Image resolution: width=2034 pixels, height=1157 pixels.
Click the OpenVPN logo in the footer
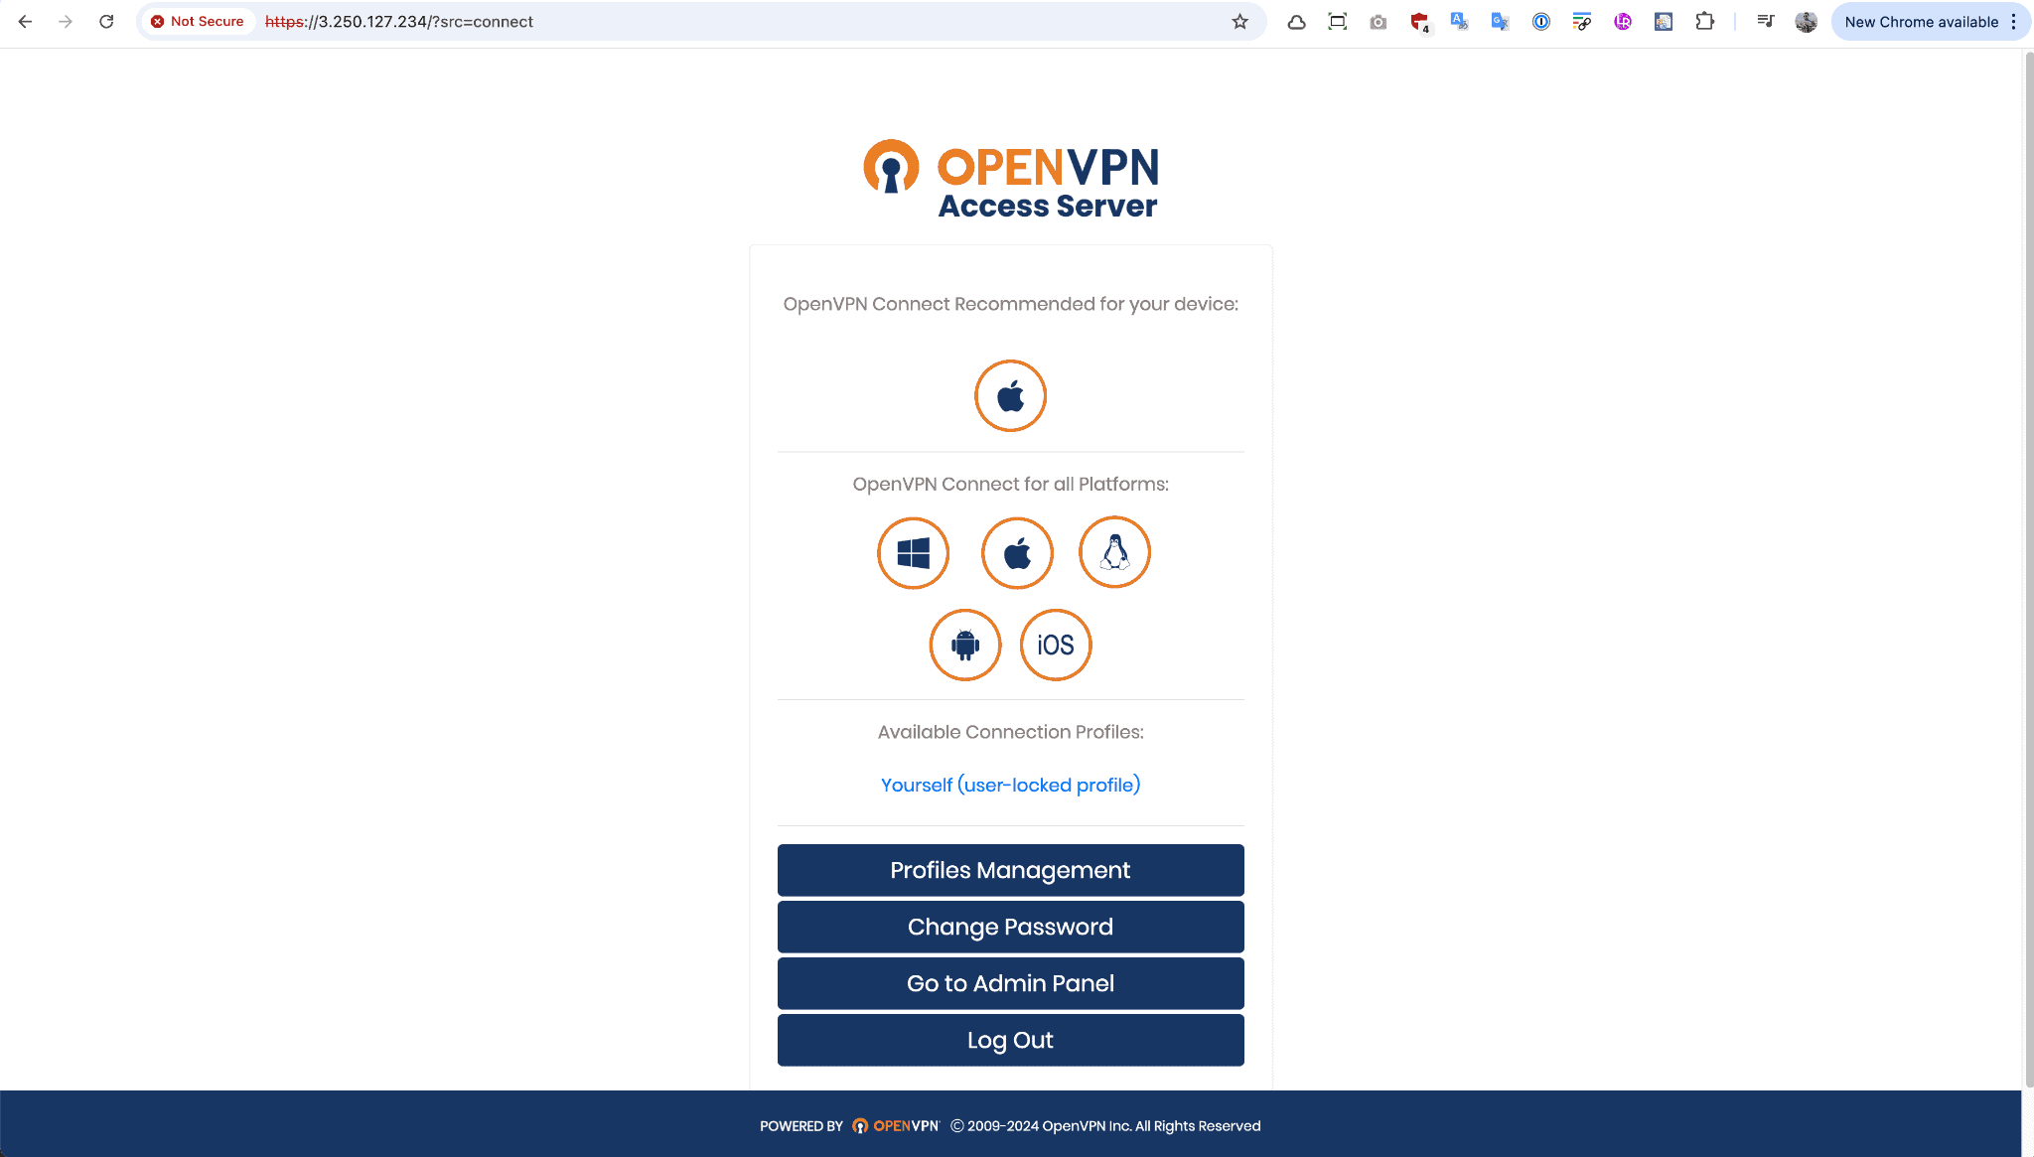[896, 1126]
